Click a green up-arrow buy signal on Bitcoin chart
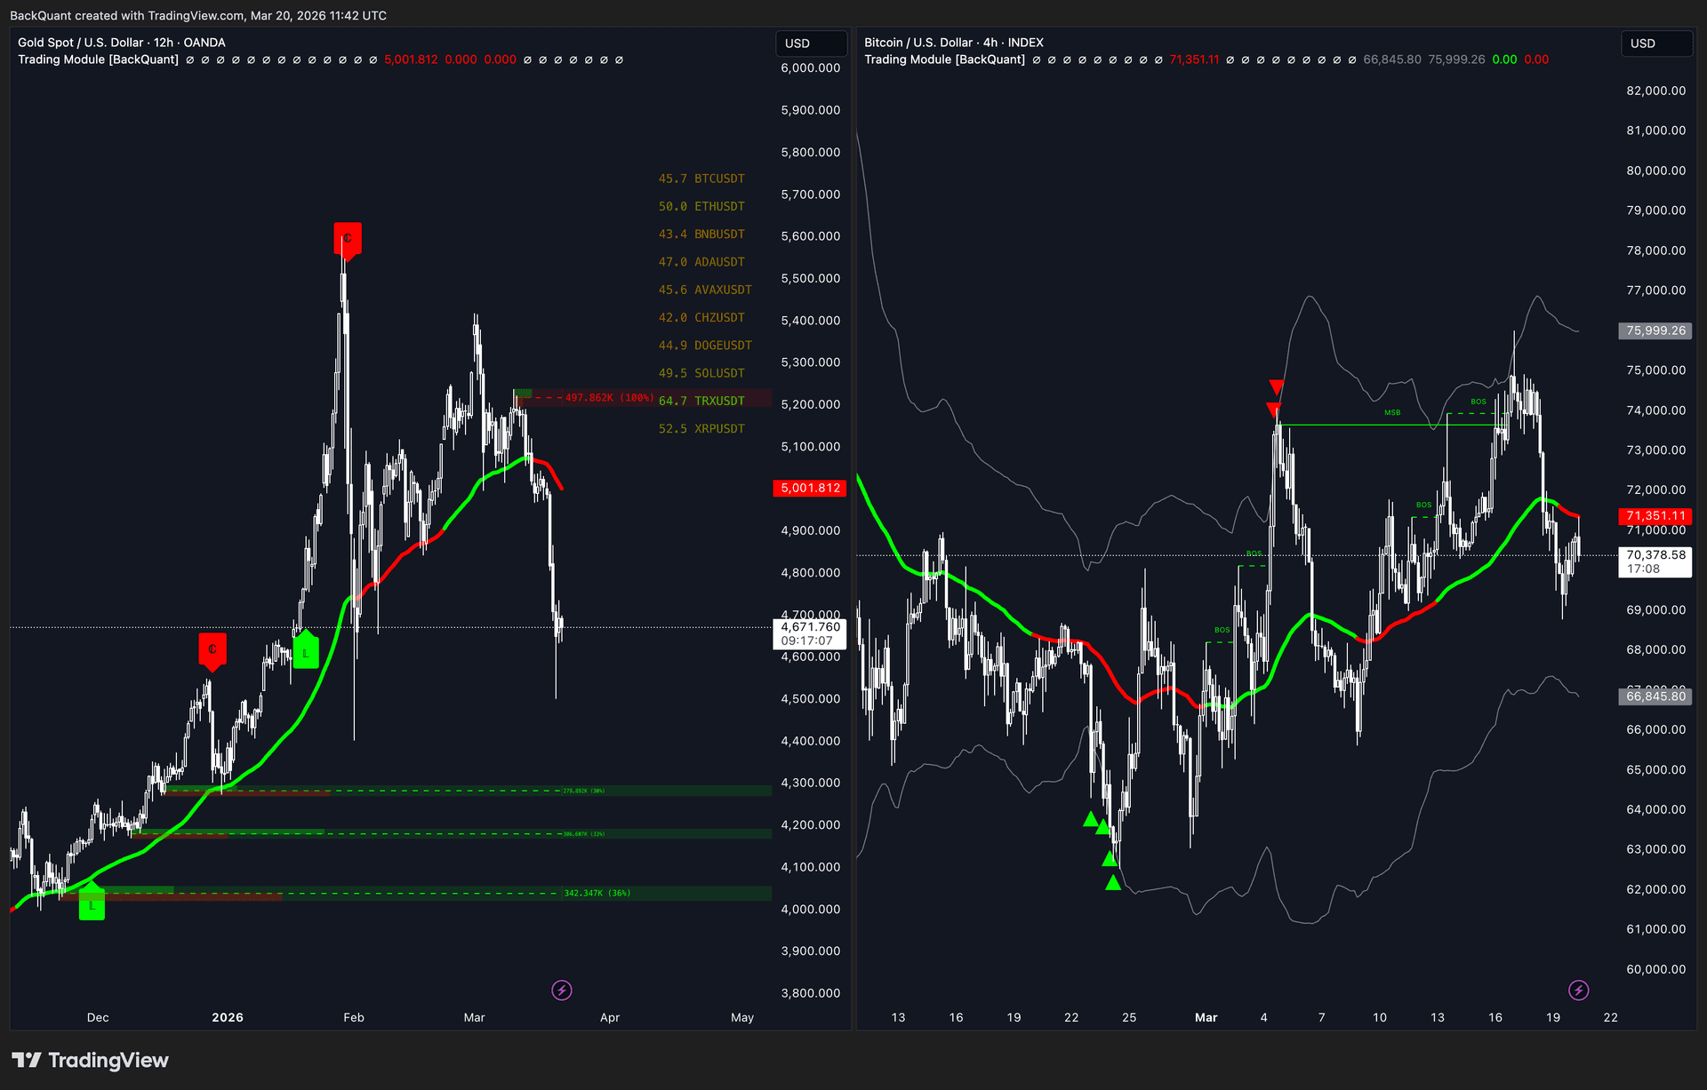The height and width of the screenshot is (1090, 1707). tap(1091, 818)
